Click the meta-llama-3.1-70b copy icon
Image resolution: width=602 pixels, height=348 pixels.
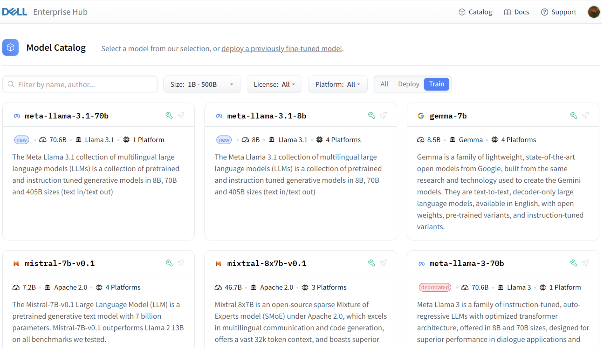[x=169, y=116]
